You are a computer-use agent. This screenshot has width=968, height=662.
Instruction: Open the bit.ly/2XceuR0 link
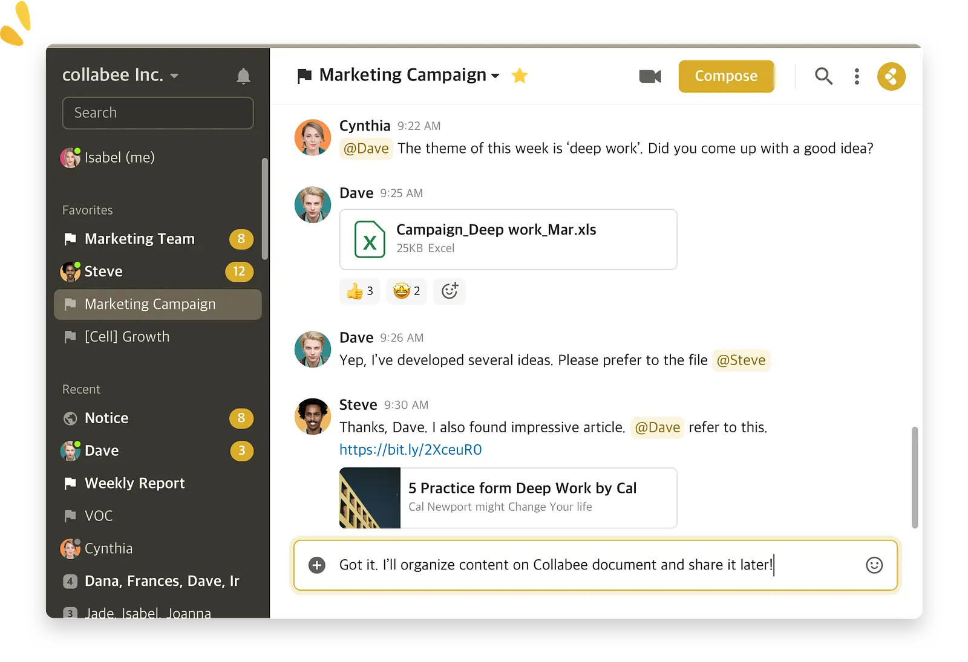(411, 450)
